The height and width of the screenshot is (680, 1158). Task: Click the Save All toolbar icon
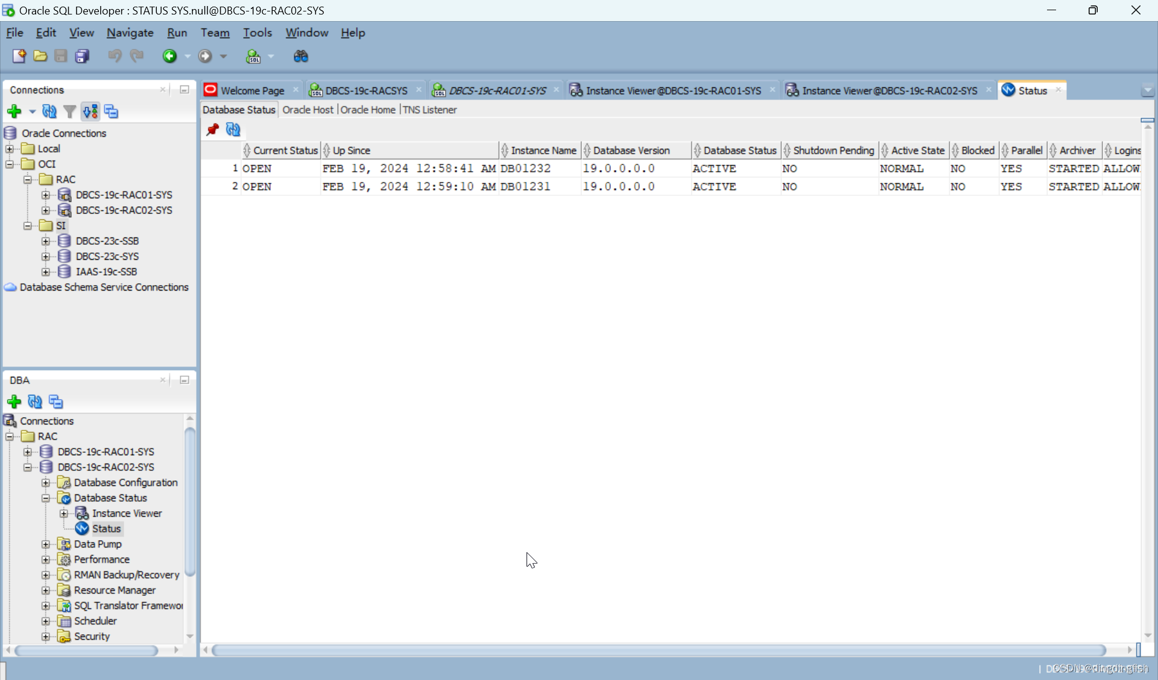click(82, 56)
